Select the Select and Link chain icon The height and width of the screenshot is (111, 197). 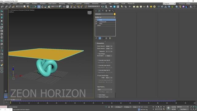pos(6,6)
